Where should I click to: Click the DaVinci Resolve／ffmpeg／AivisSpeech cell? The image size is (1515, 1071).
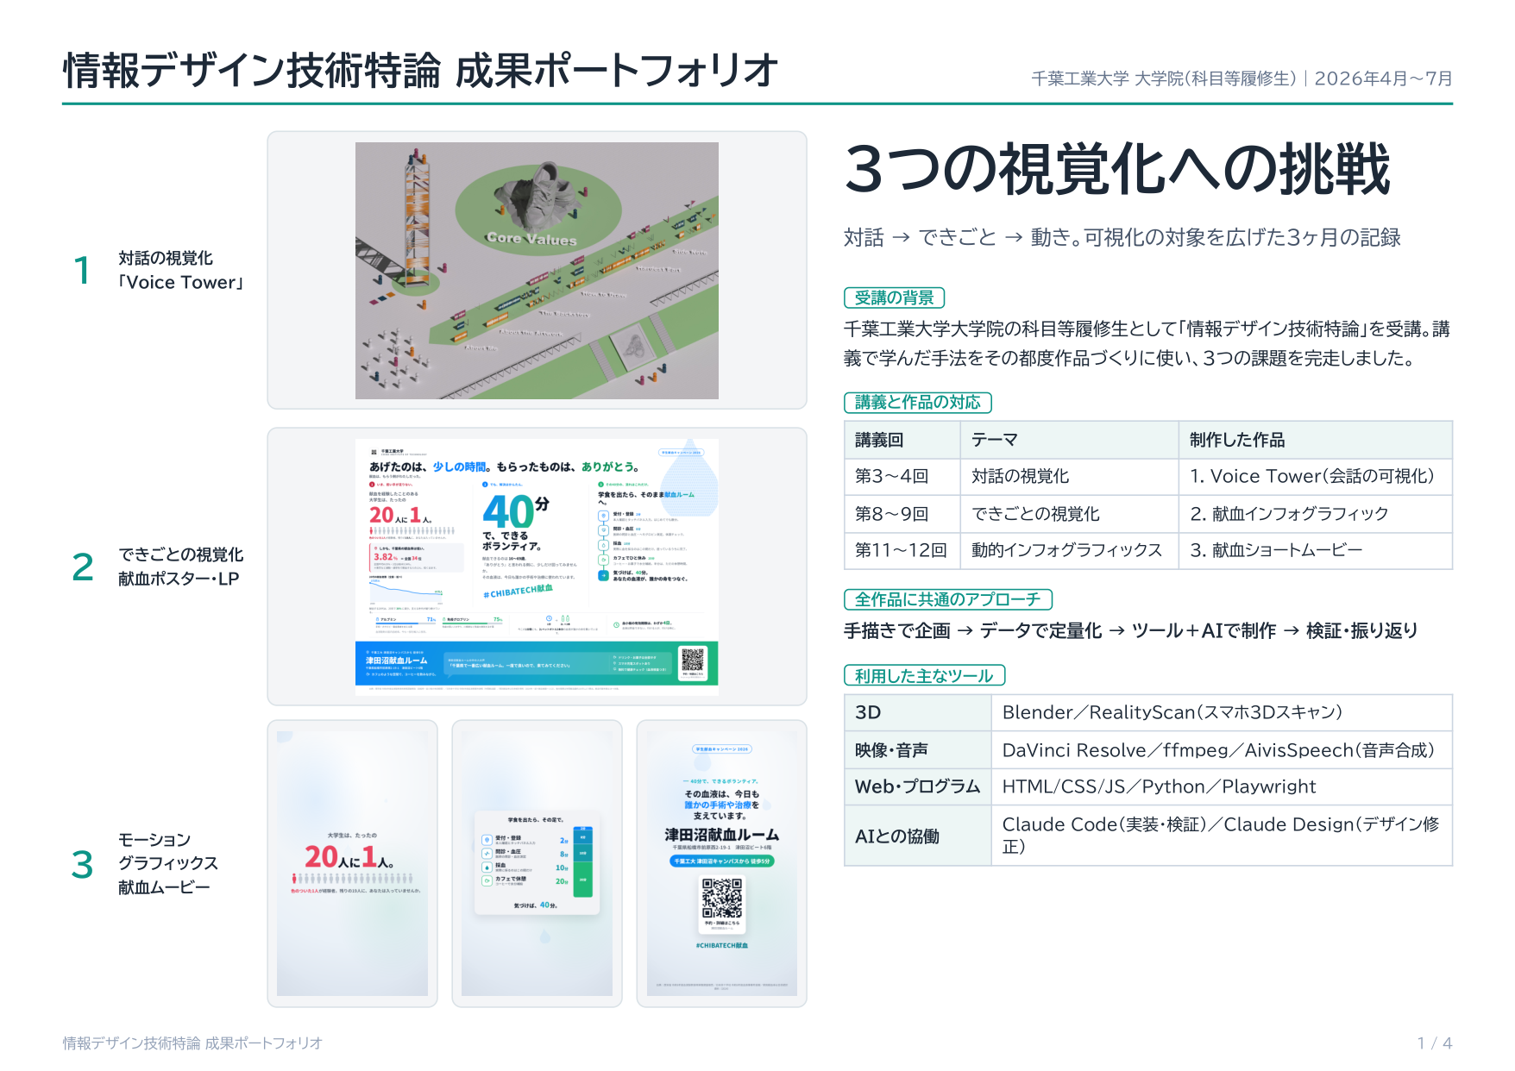pyautogui.click(x=1222, y=750)
